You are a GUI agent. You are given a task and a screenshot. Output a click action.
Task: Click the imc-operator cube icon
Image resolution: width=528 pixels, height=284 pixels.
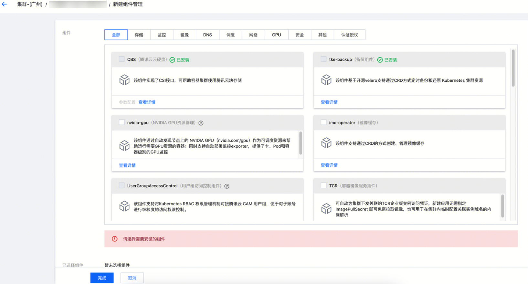pyautogui.click(x=326, y=143)
